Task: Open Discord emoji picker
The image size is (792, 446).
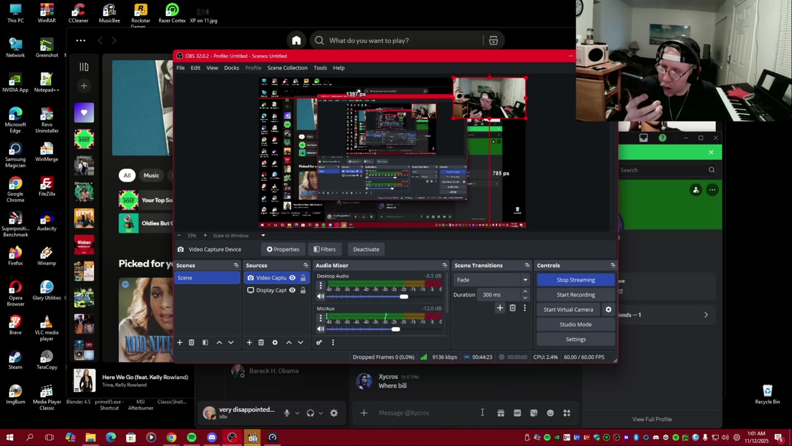Action: point(550,413)
